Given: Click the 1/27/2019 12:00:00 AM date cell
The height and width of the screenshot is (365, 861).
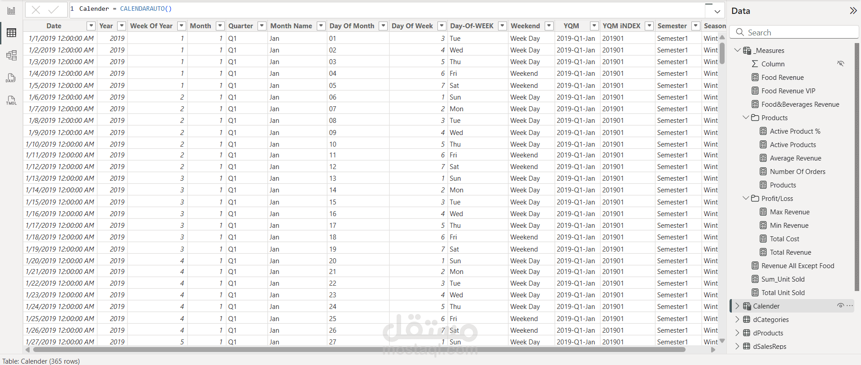Looking at the screenshot, I should point(60,342).
